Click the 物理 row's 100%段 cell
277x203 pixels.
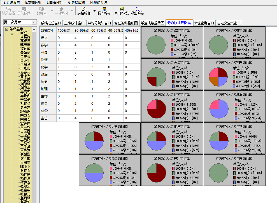[65, 60]
